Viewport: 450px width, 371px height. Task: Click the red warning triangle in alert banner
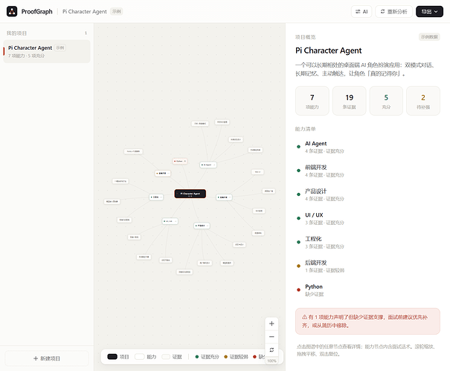pos(304,317)
